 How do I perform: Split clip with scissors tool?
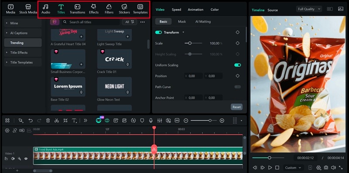(x=57, y=121)
